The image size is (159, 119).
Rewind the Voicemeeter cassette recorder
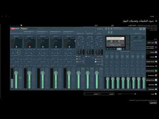tap(108, 49)
